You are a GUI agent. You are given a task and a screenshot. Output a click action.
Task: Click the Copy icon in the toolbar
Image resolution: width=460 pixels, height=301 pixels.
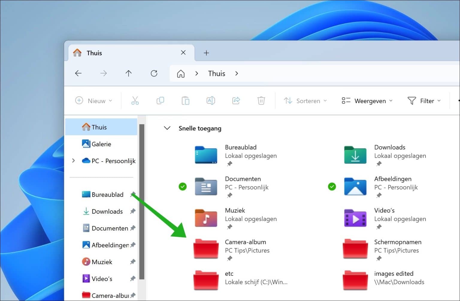coord(160,101)
